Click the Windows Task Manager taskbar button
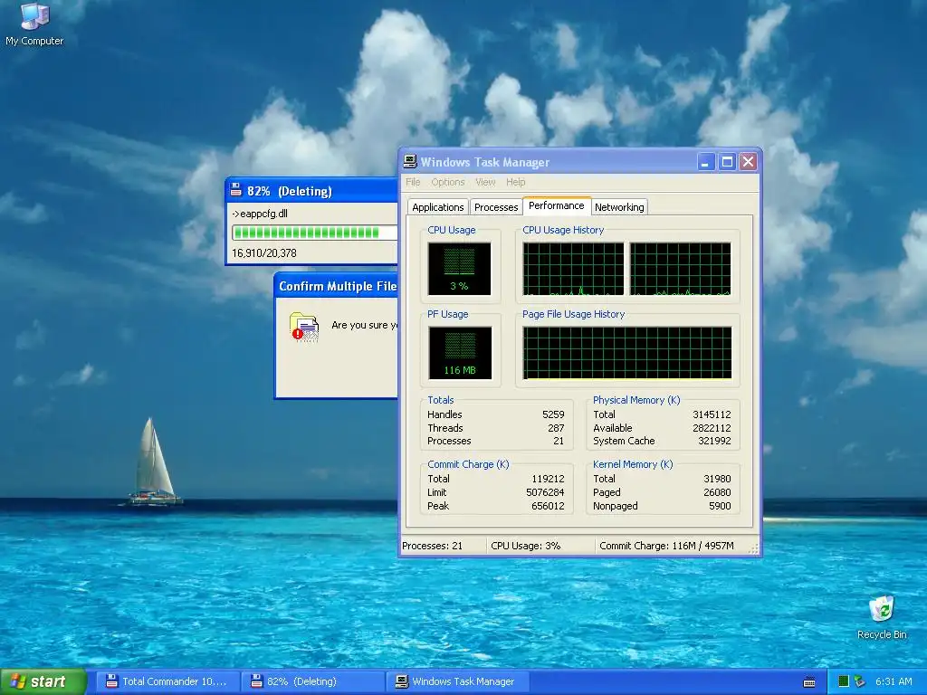Screen dimensions: 927x695 [457, 681]
